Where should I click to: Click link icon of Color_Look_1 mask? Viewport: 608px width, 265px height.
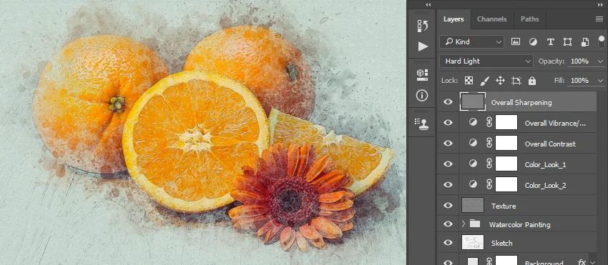click(x=489, y=164)
